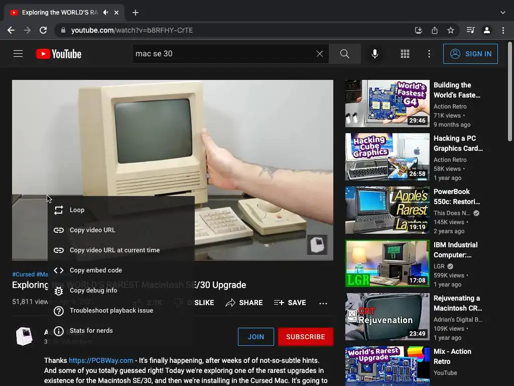Open title Hacking a PC Graphics Card...
The height and width of the screenshot is (386, 514).
point(458,143)
